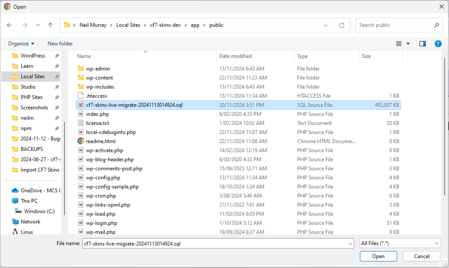
Task: Select OneDrive cloud icon in sidebar
Action: click(x=15, y=190)
